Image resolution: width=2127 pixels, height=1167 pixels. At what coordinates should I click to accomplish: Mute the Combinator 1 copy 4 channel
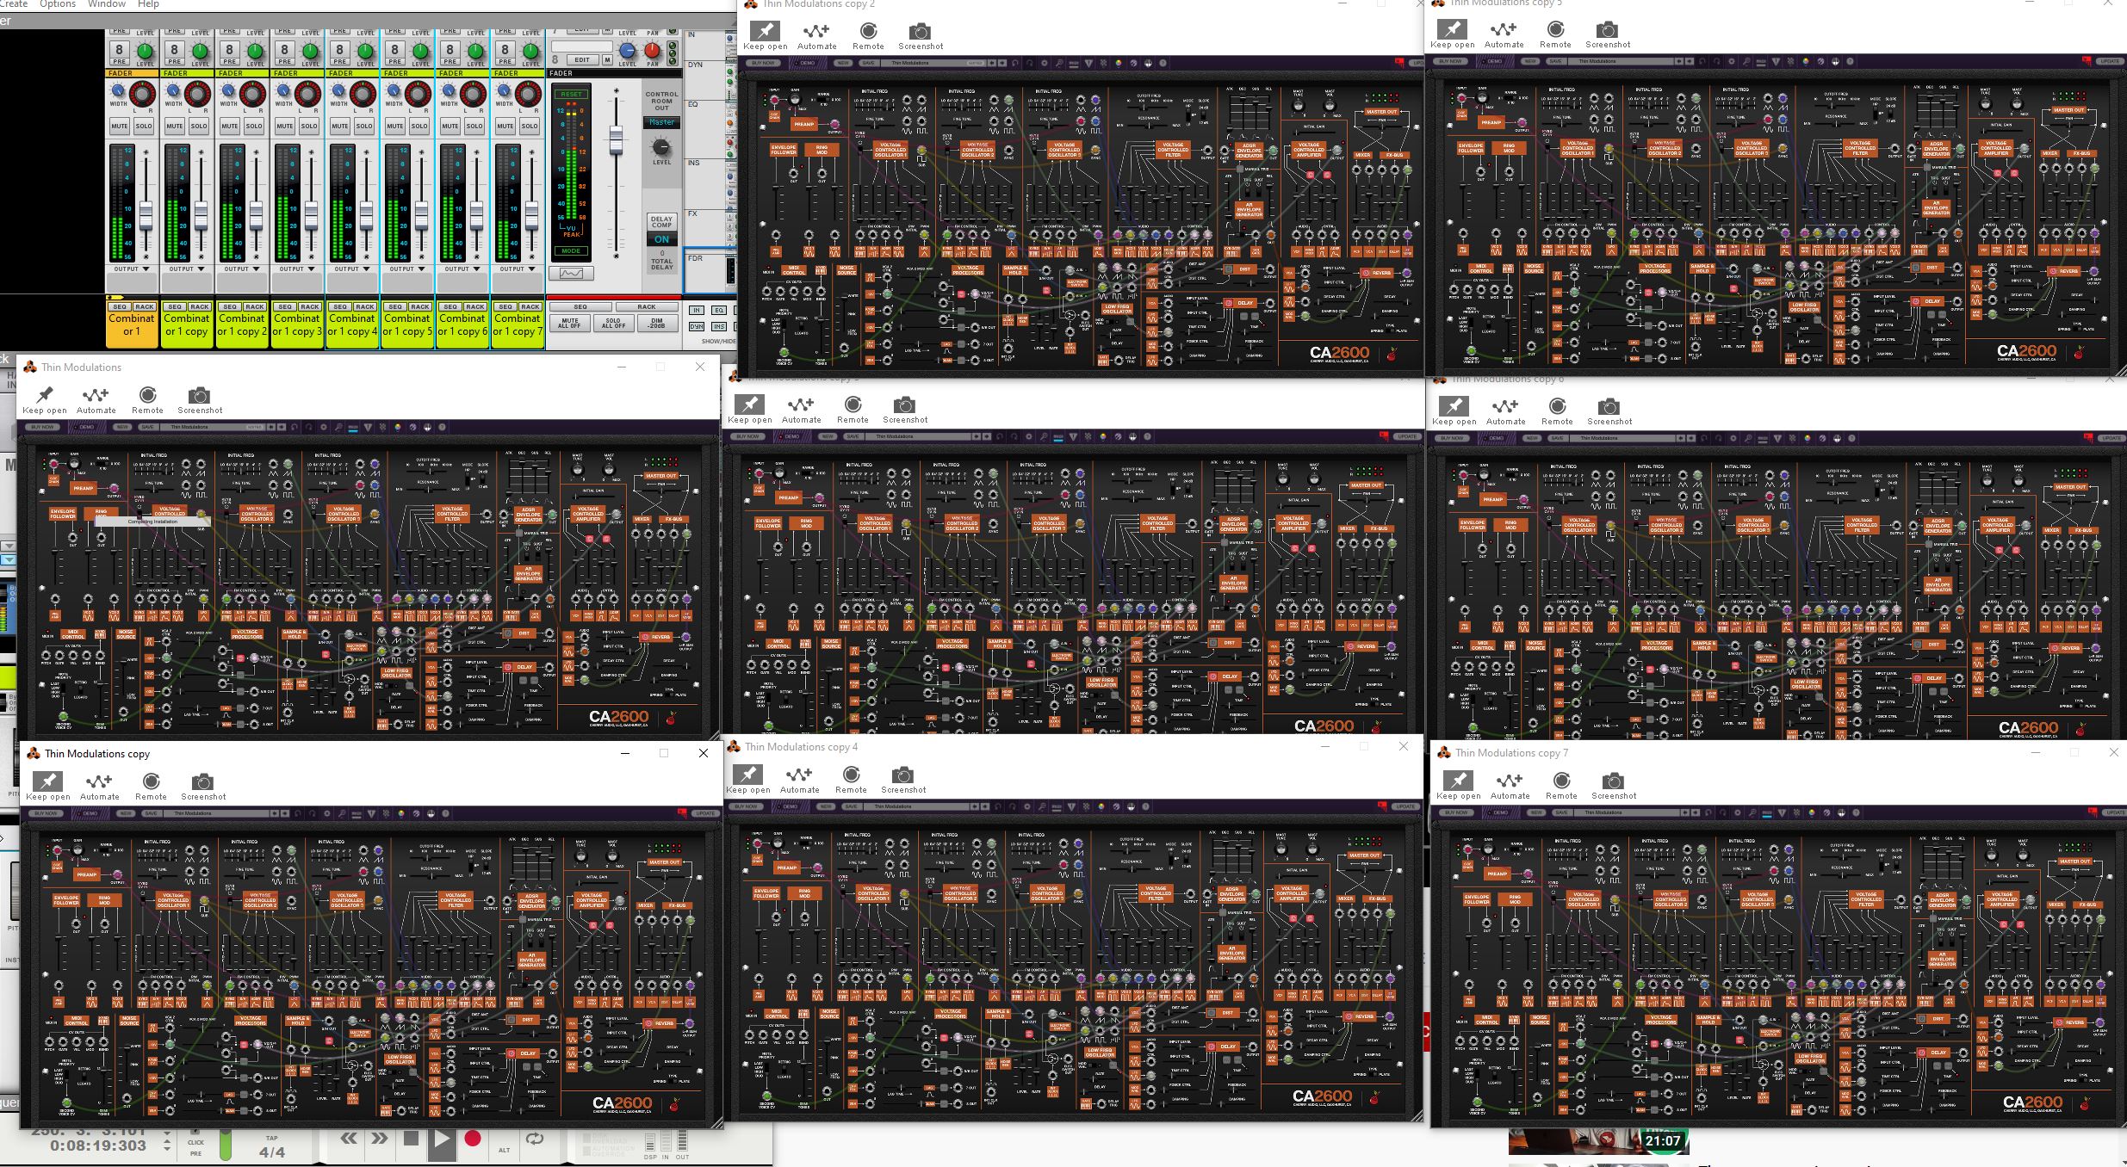pos(340,126)
